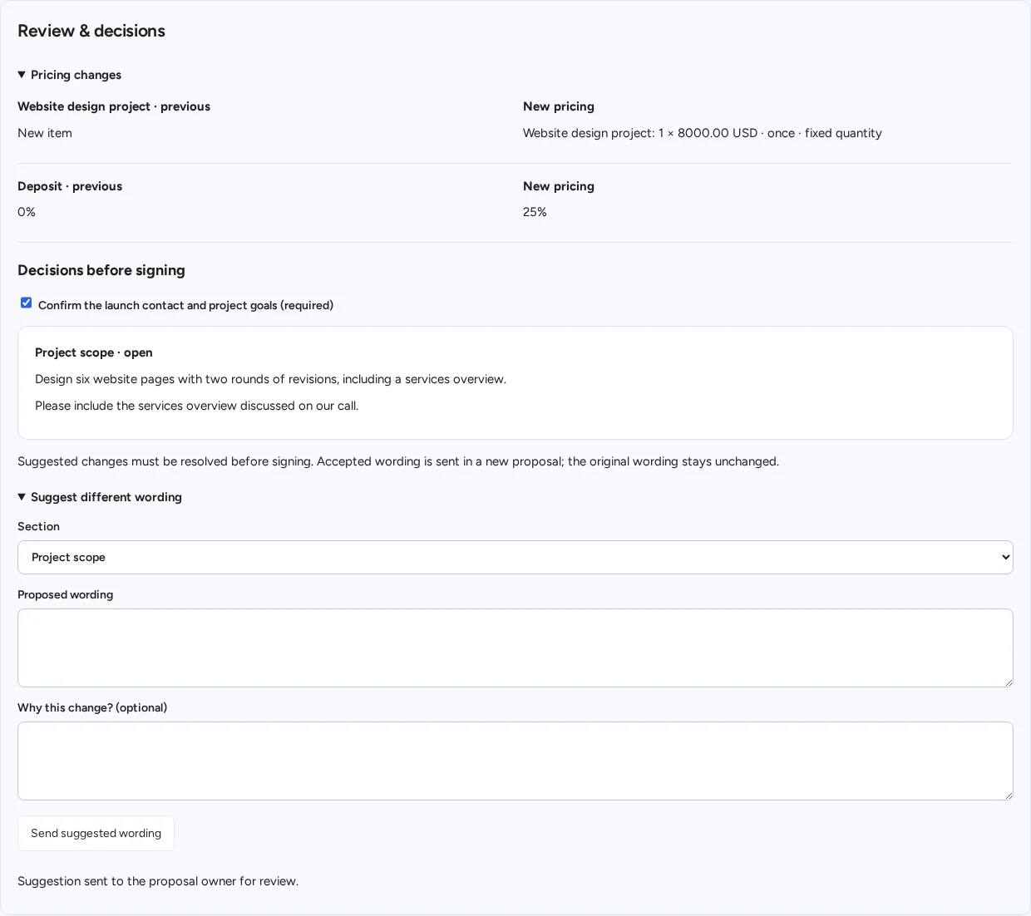This screenshot has height=916, width=1031.
Task: Select the Project scope · open title
Action: tap(94, 352)
